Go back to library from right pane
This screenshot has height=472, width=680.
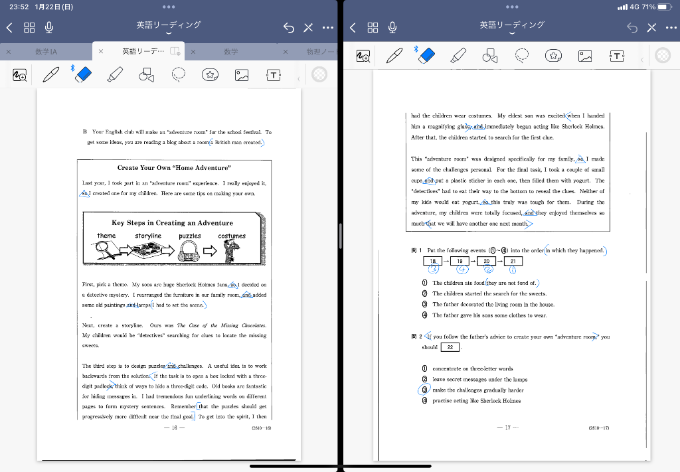[x=353, y=27]
